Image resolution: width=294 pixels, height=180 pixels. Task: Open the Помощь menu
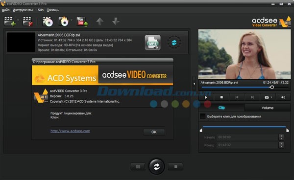click(53, 10)
